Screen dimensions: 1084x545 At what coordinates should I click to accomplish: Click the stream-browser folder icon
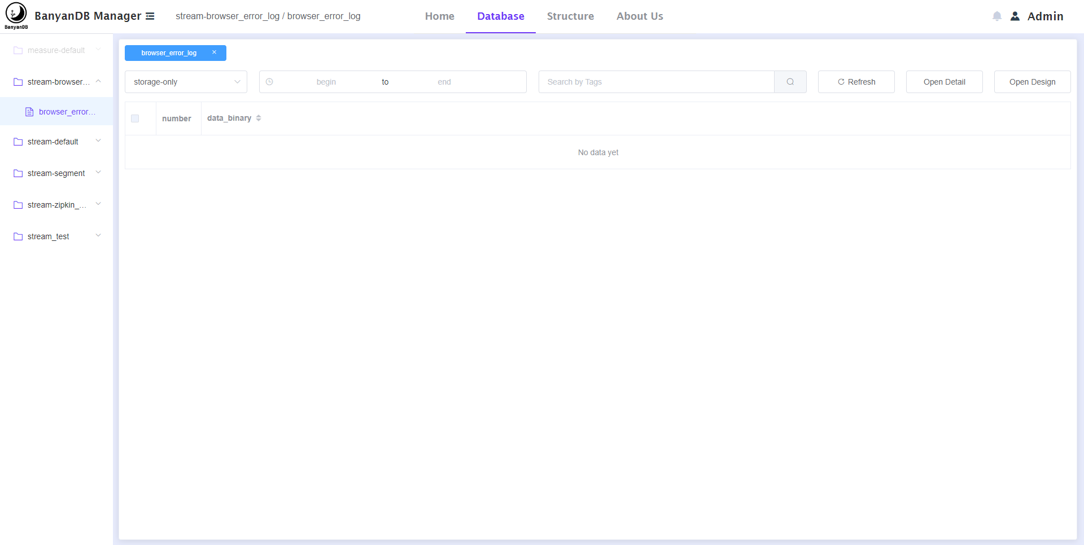tap(18, 82)
